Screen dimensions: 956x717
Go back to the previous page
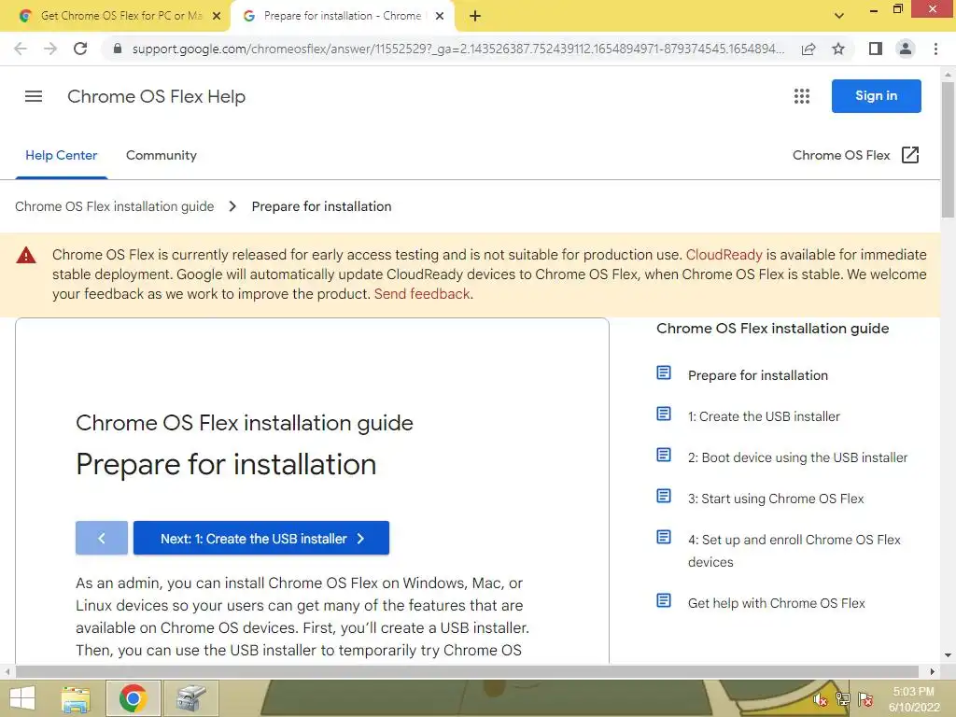click(21, 49)
